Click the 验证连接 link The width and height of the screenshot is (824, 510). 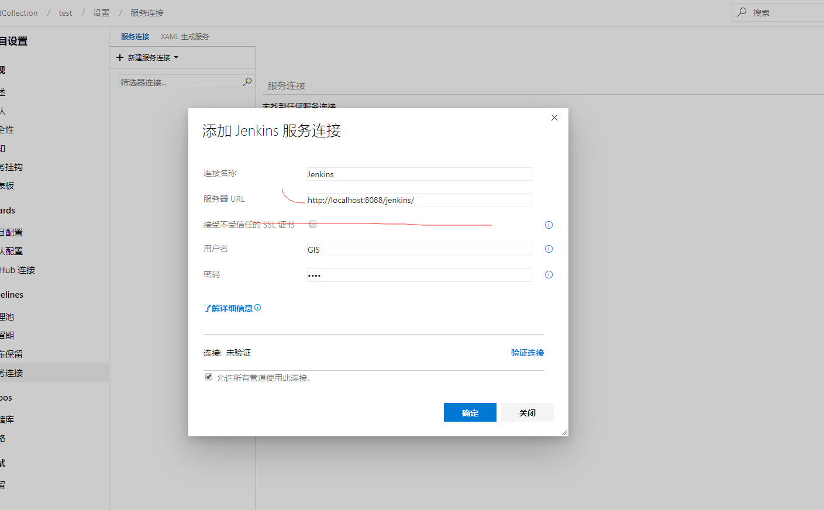pos(527,353)
